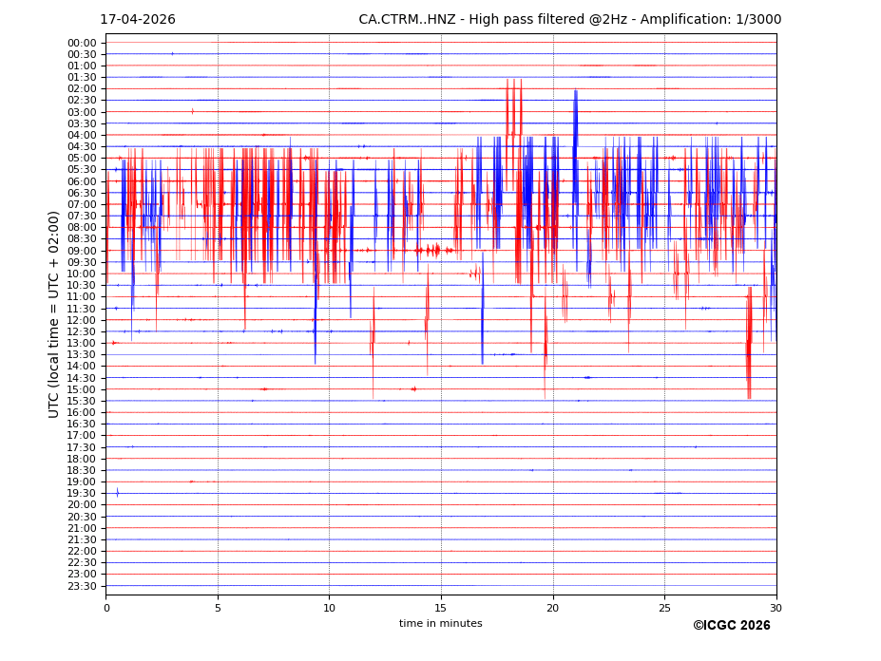This screenshot has width=881, height=661.
Task: Select the 00:00 time row label
Action: (x=82, y=43)
